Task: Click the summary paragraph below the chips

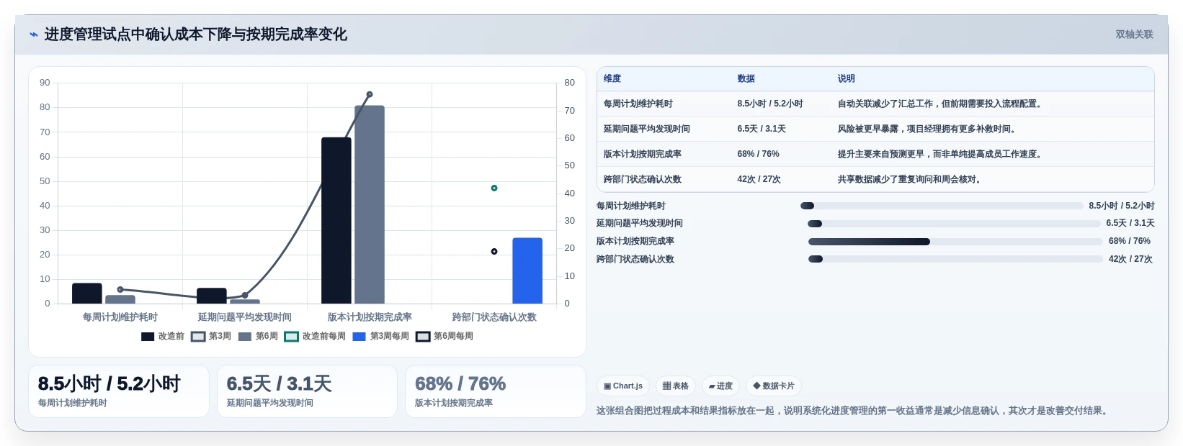Action: tap(853, 411)
